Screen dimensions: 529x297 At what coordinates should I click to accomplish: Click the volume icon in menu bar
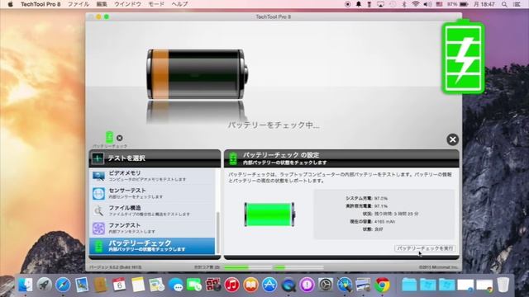coord(427,4)
